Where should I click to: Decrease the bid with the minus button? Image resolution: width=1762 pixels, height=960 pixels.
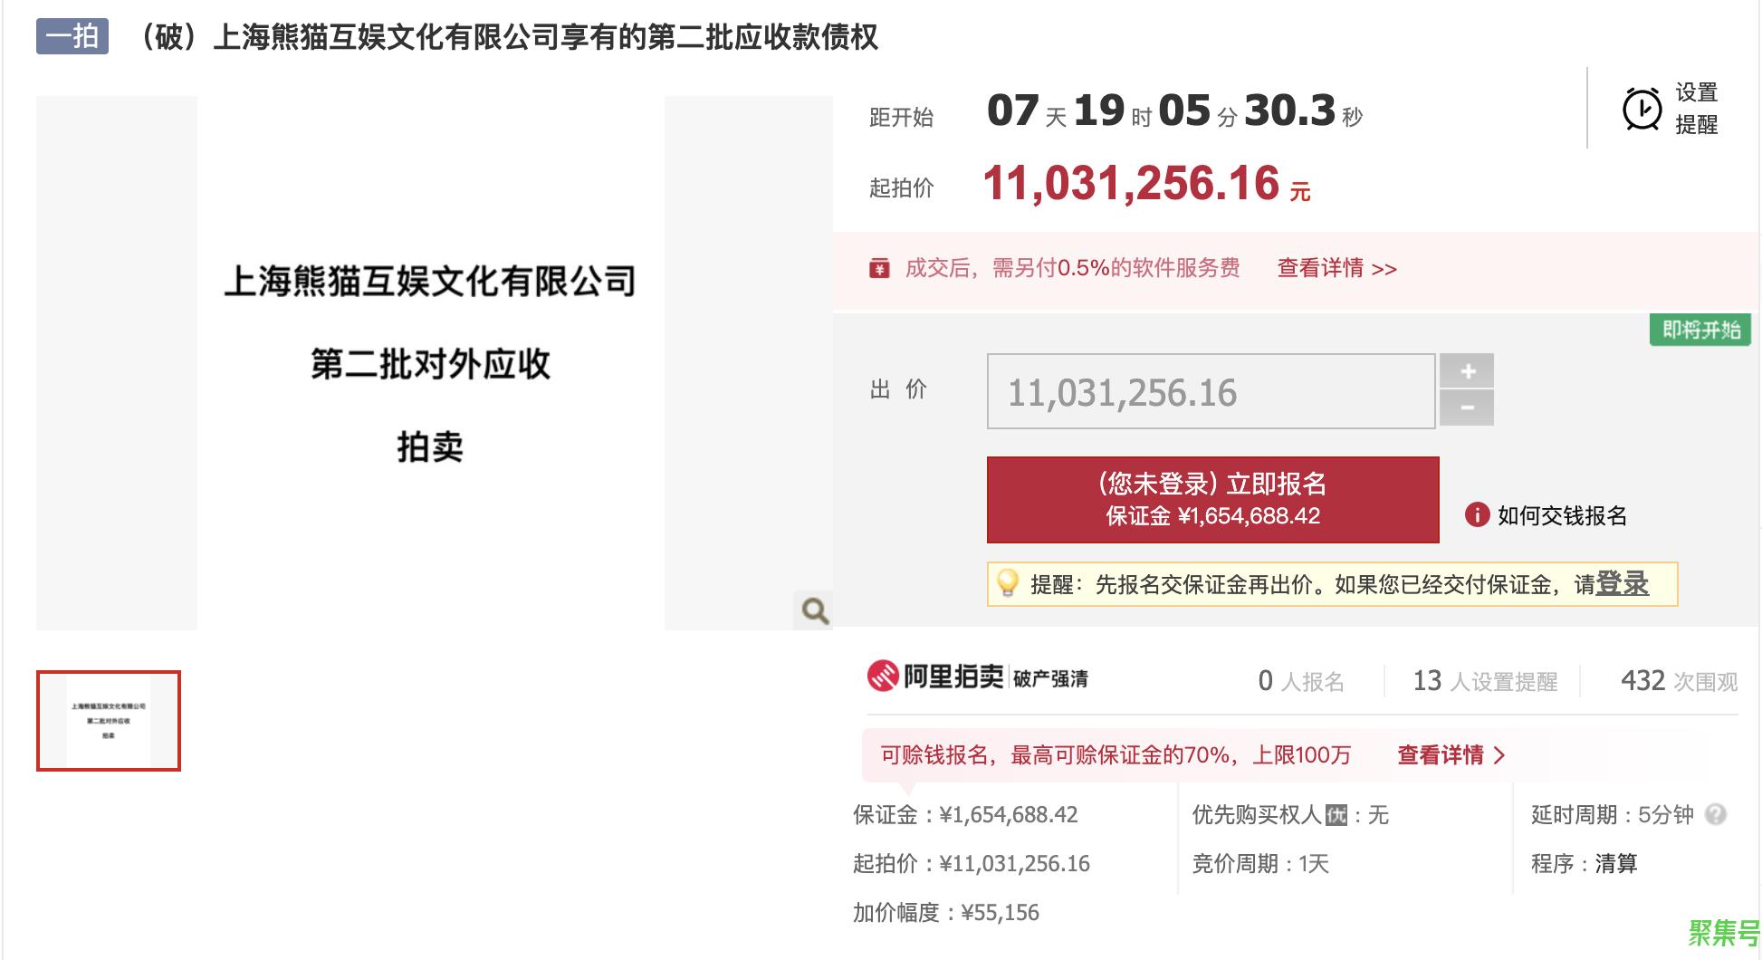[1467, 408]
